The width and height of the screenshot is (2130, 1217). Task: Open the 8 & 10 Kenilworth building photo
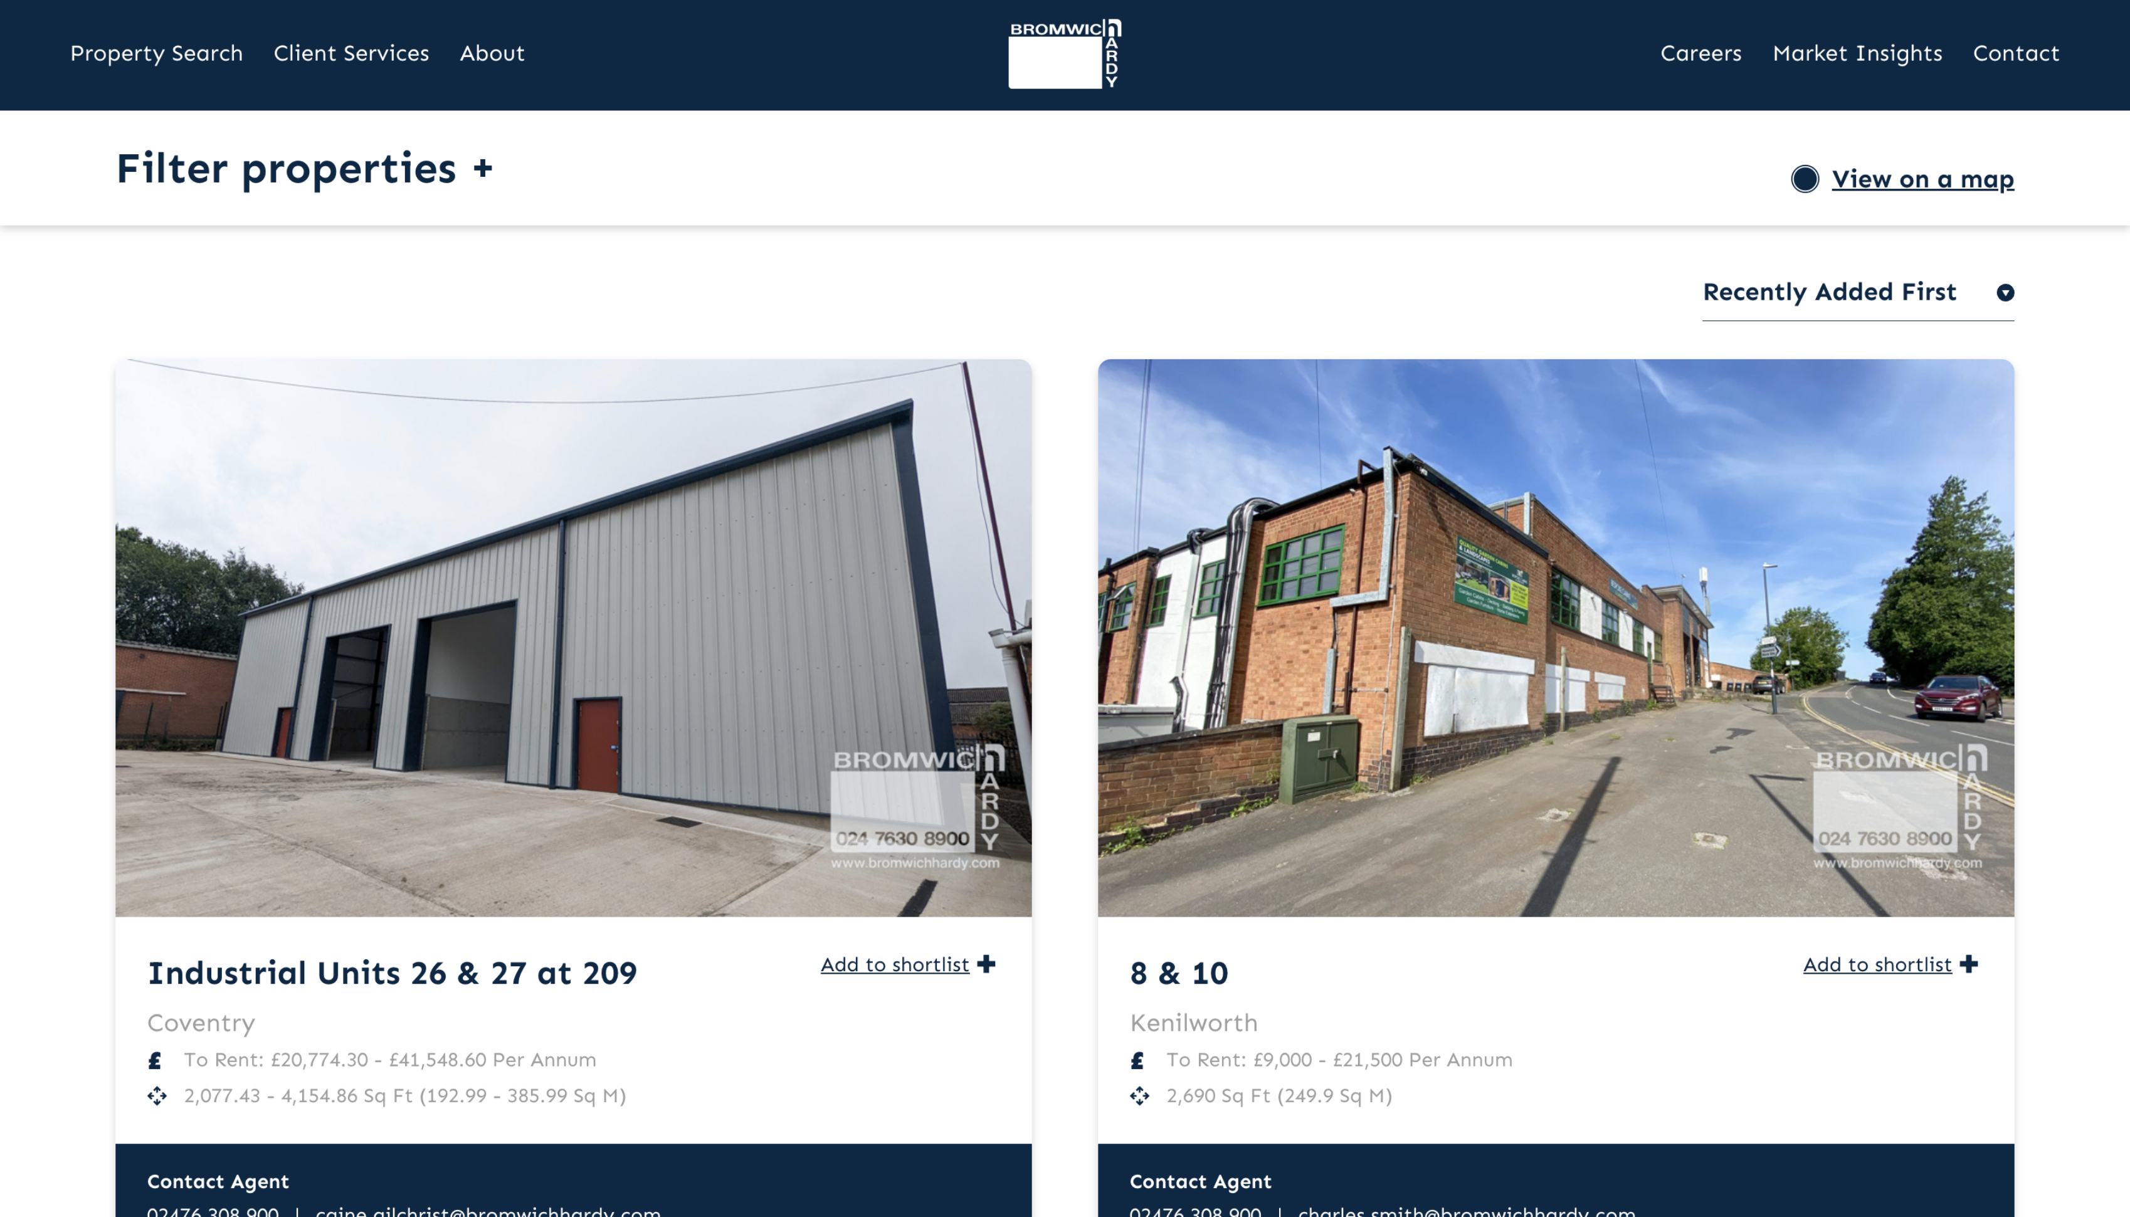coord(1556,638)
